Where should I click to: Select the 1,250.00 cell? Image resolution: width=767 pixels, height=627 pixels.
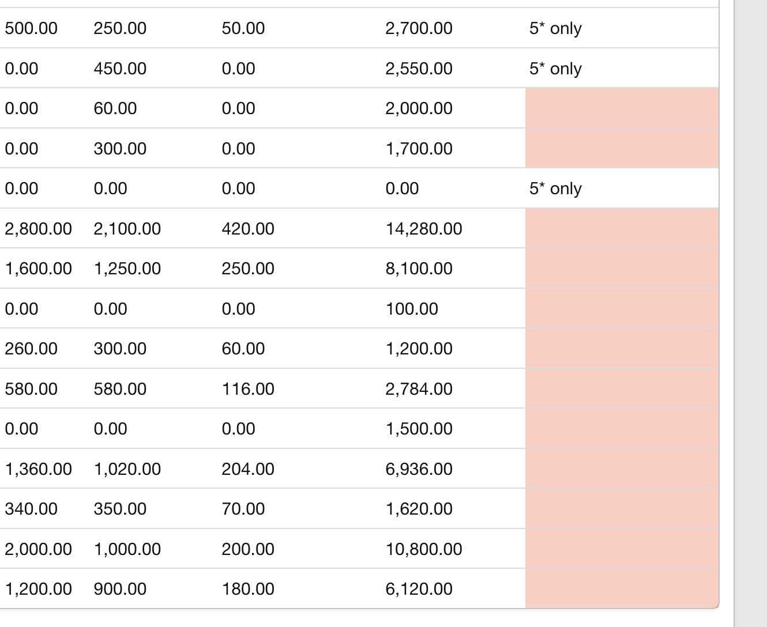127,269
